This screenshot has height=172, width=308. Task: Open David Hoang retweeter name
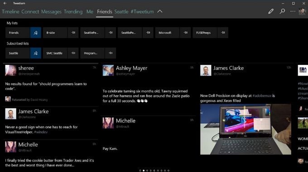click(x=39, y=100)
